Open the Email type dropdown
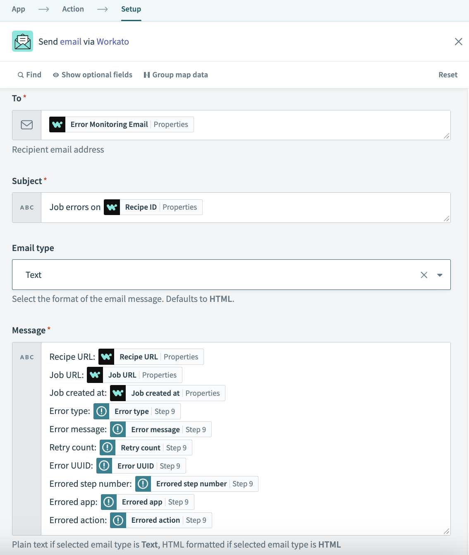Screen dimensions: 469x555 pyautogui.click(x=440, y=275)
